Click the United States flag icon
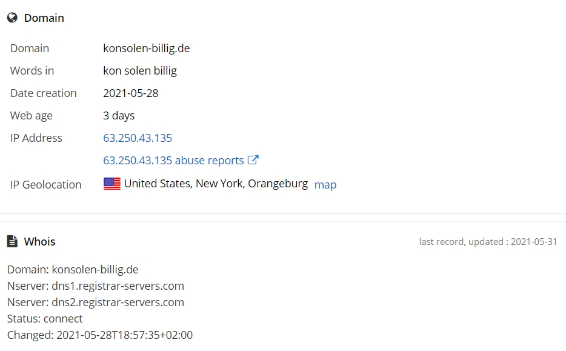566x351 pixels. [112, 184]
